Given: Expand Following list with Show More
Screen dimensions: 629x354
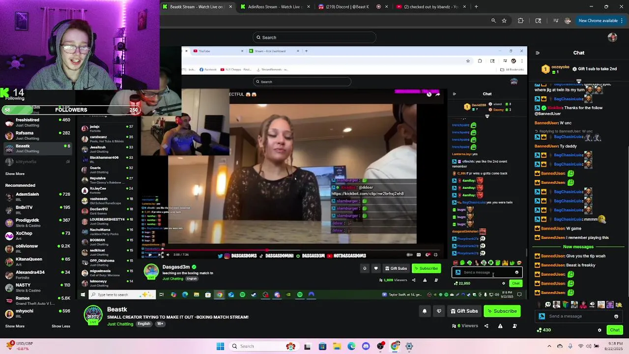Looking at the screenshot, I should point(15,174).
